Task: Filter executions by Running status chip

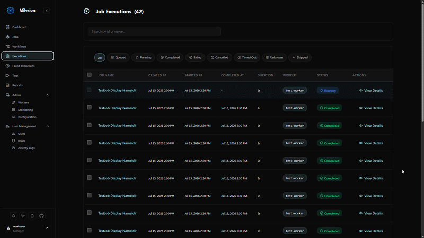Action: (143, 58)
